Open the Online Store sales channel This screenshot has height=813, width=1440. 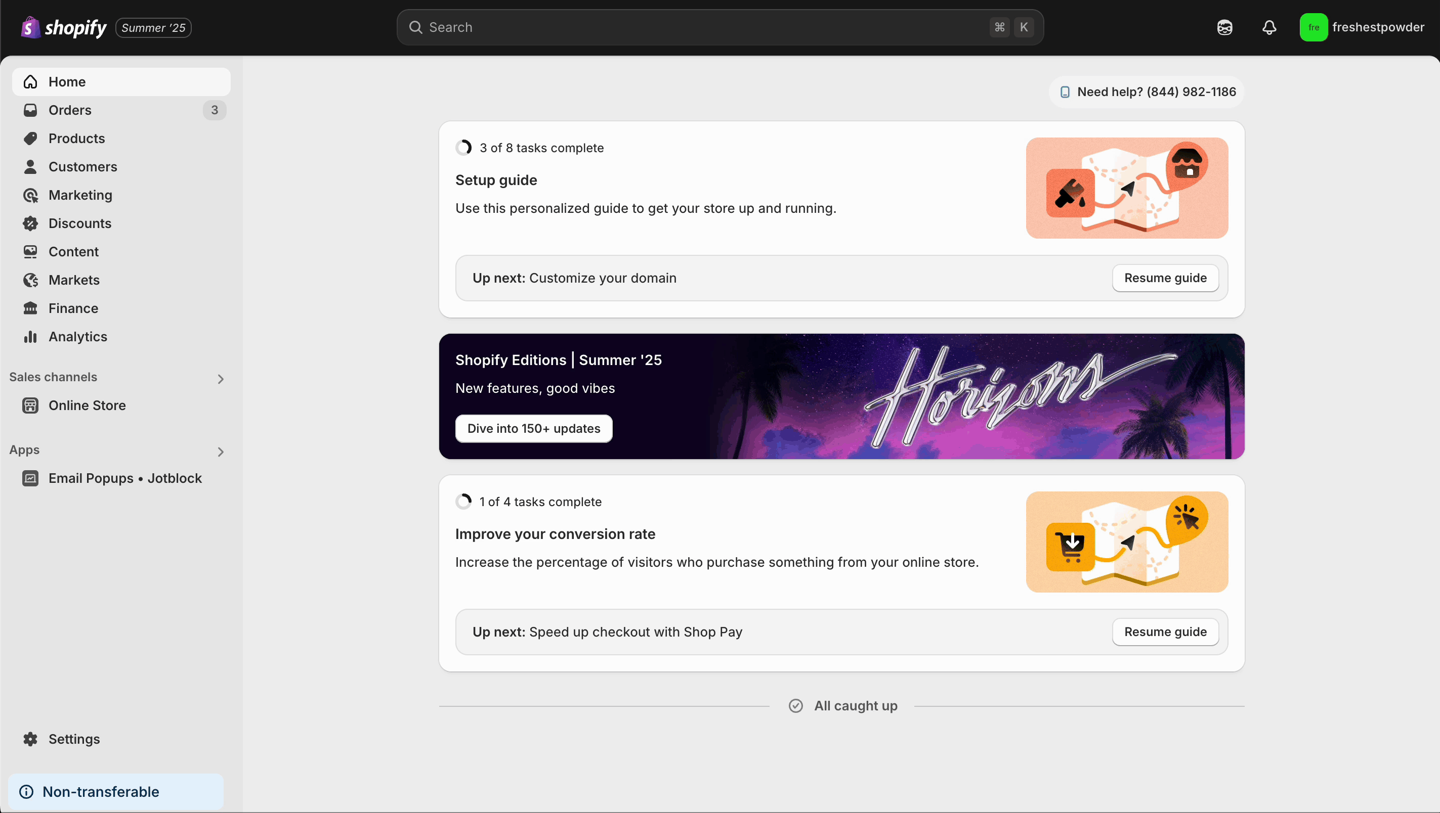pos(87,405)
